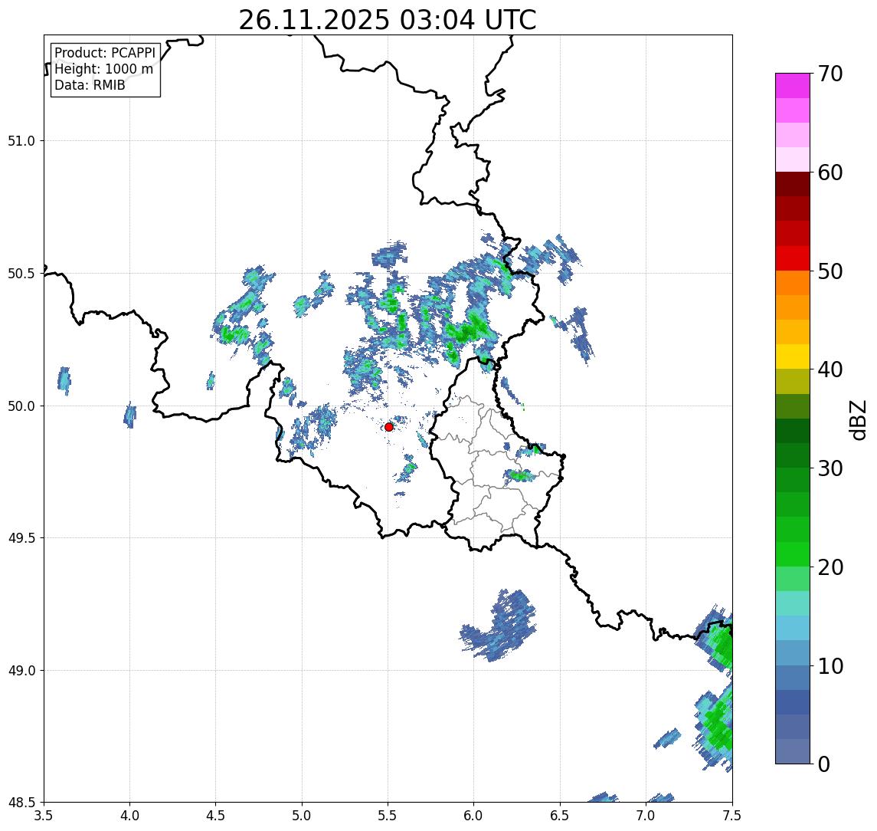The height and width of the screenshot is (831, 877).
Task: Click colorbar tick value 0
Action: 824,764
